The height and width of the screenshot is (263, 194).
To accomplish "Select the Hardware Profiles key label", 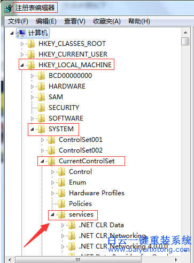I will pyautogui.click(x=97, y=193).
